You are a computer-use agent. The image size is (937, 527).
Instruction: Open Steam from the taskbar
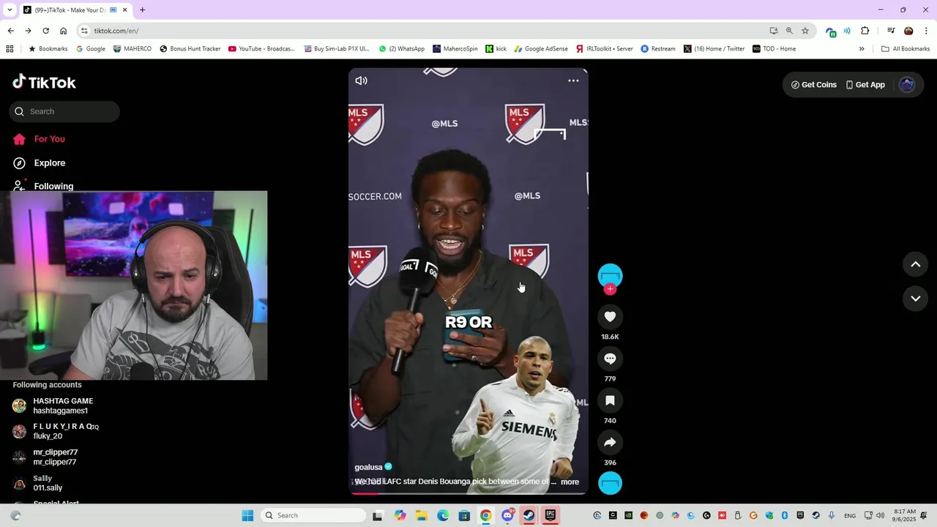[529, 515]
